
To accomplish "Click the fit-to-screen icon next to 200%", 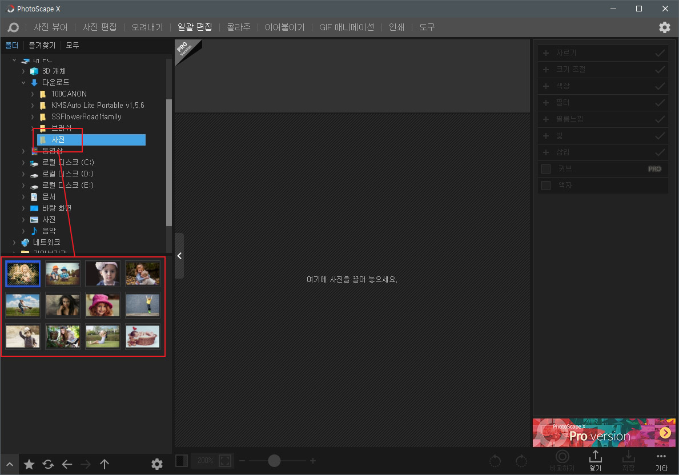I will (225, 460).
